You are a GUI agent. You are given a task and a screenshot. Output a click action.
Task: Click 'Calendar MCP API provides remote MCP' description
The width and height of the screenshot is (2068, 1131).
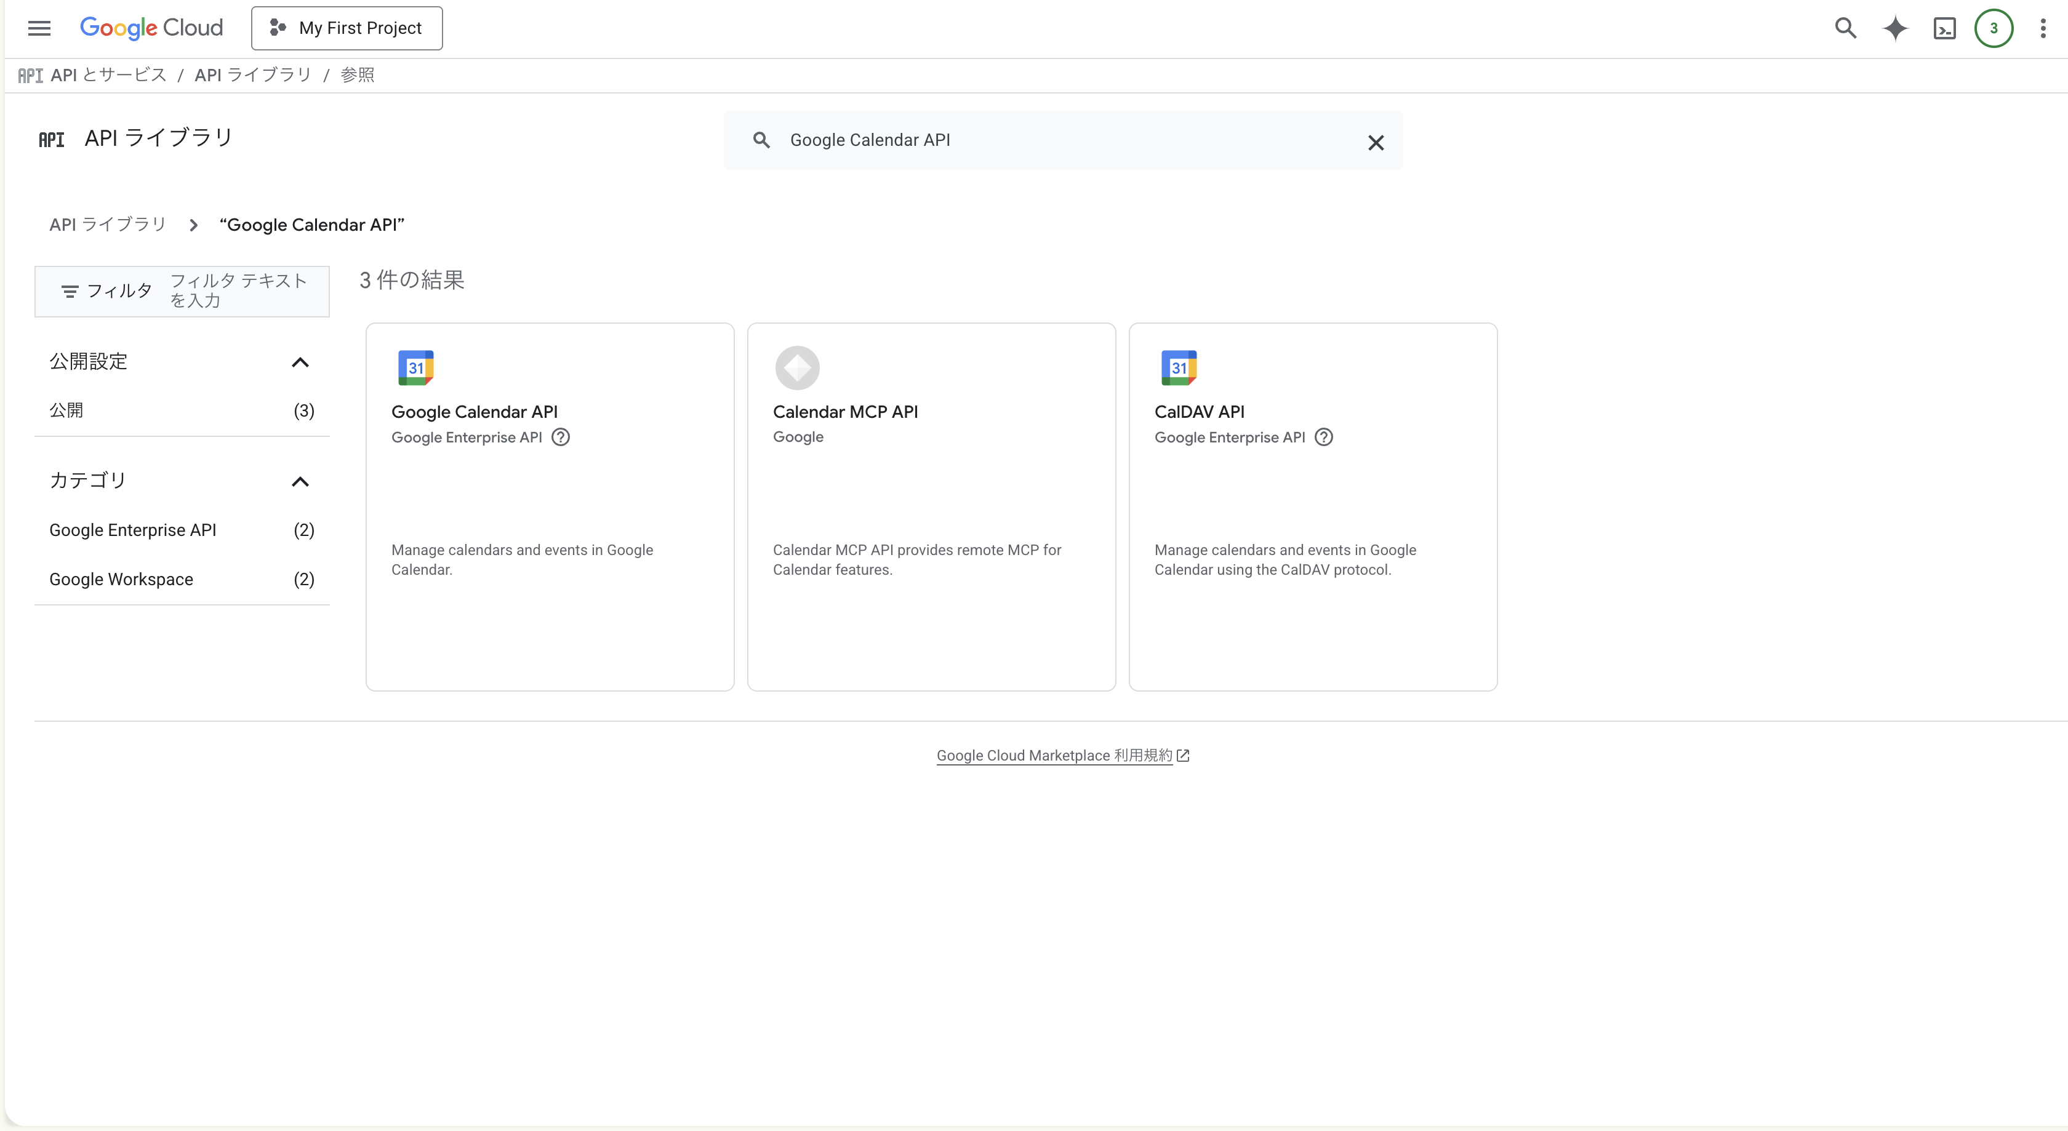917,559
